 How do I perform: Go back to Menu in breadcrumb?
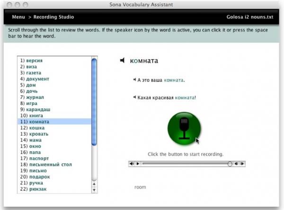[x=18, y=17]
